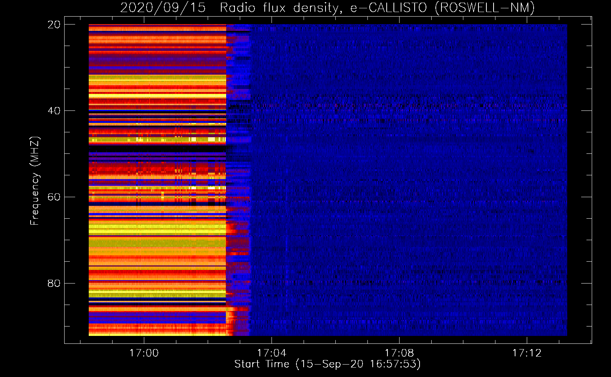Click the 'Frequency (MHZ)' axis label

(35, 181)
